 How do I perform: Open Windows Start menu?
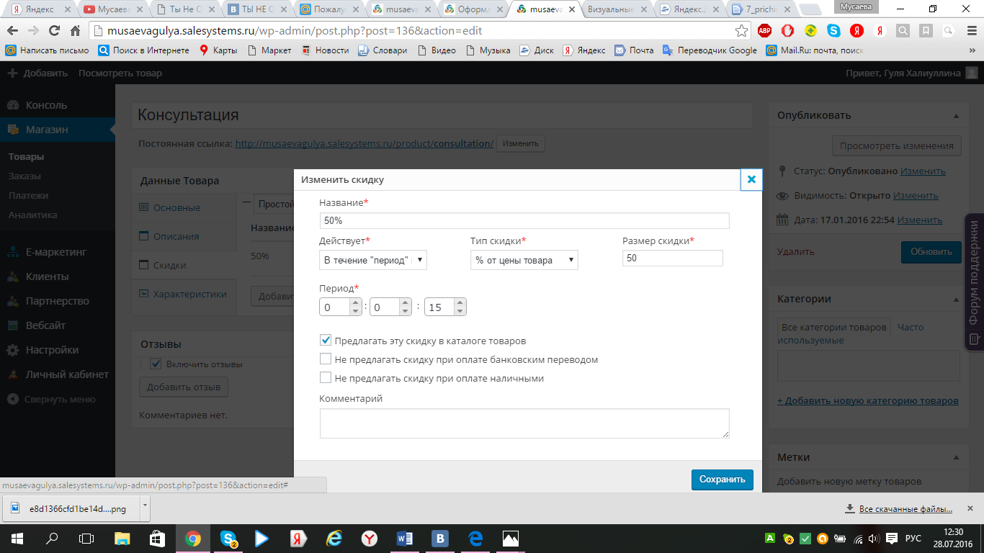point(17,539)
